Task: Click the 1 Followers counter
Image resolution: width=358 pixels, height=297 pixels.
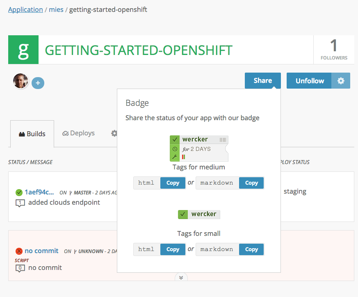Action: tap(334, 50)
